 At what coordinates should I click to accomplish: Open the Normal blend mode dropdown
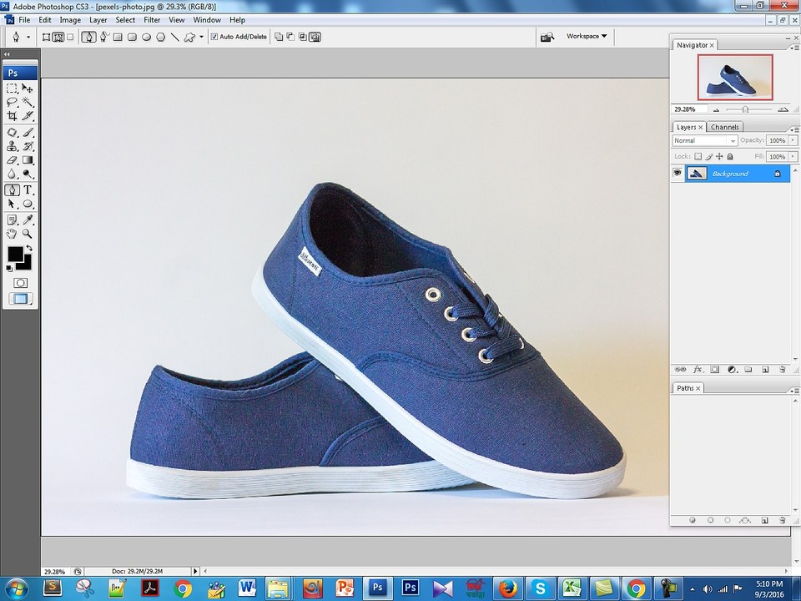tap(705, 141)
